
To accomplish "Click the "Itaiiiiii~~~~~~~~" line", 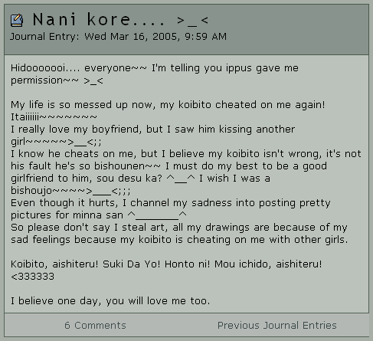I will pyautogui.click(x=54, y=117).
